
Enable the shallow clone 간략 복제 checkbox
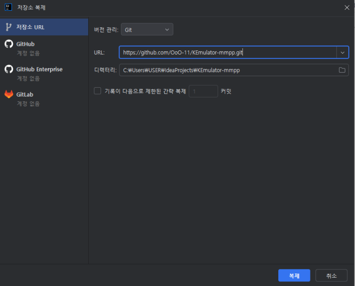97,91
